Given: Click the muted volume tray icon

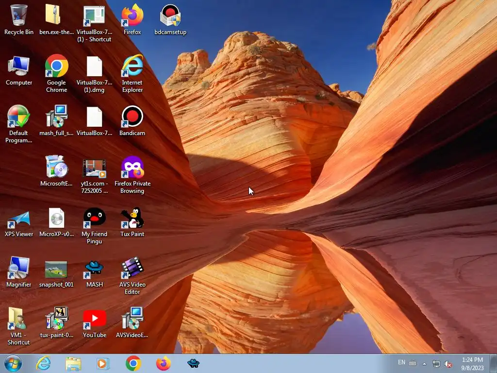Looking at the screenshot, I should (x=448, y=364).
